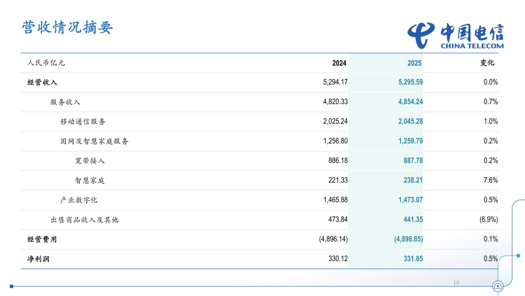Click the 人民币亿元 unit label

coord(46,63)
